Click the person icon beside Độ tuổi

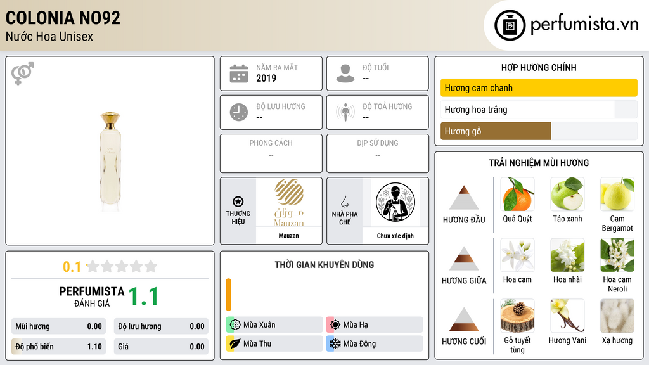[345, 74]
